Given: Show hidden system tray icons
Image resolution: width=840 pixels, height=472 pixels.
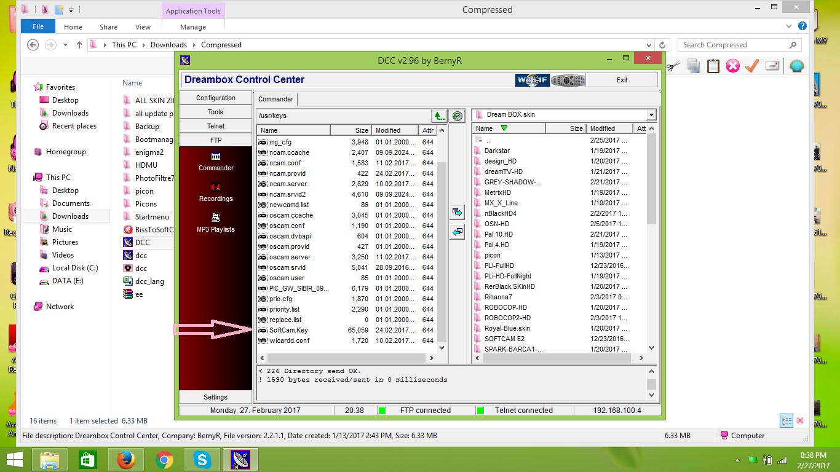Looking at the screenshot, I should coord(737,460).
